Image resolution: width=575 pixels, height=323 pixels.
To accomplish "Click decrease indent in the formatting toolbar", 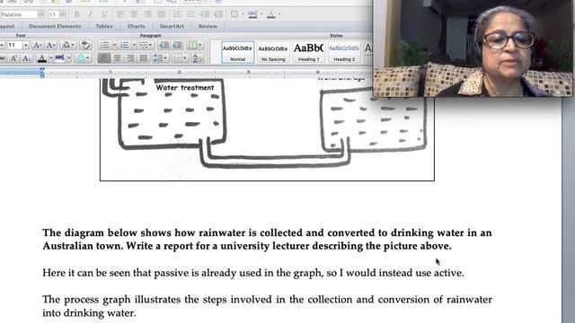I will click(x=205, y=14).
